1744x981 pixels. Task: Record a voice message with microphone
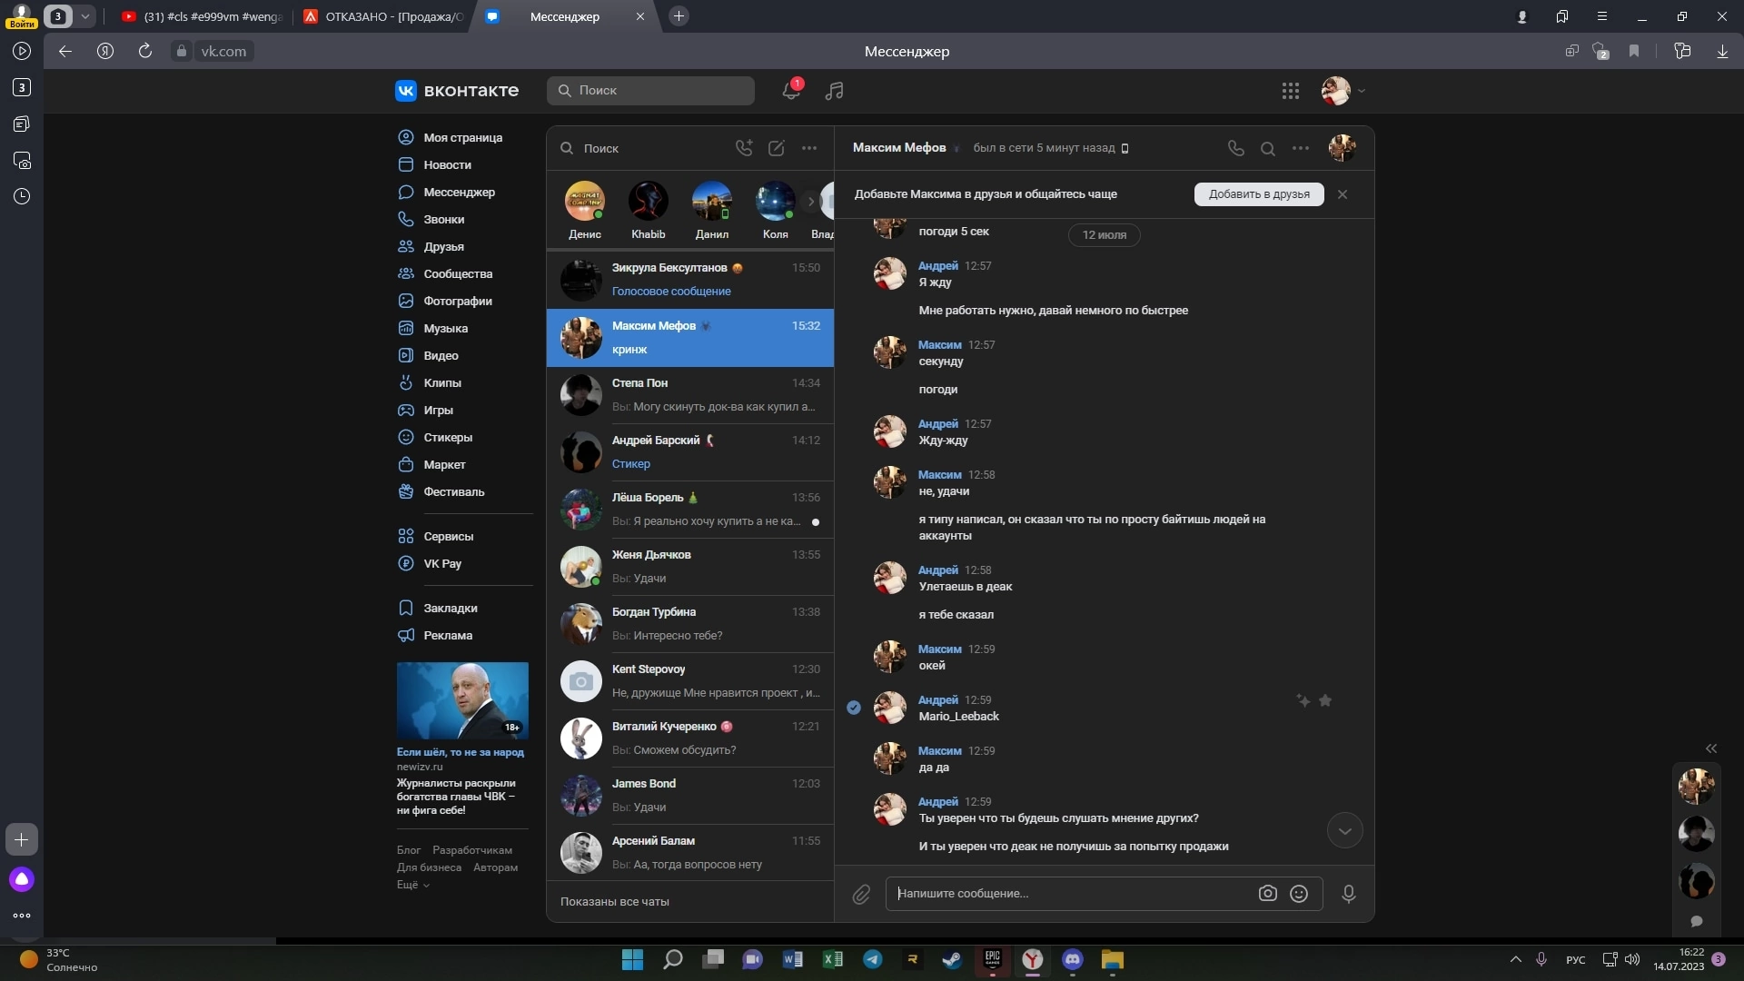1349,894
